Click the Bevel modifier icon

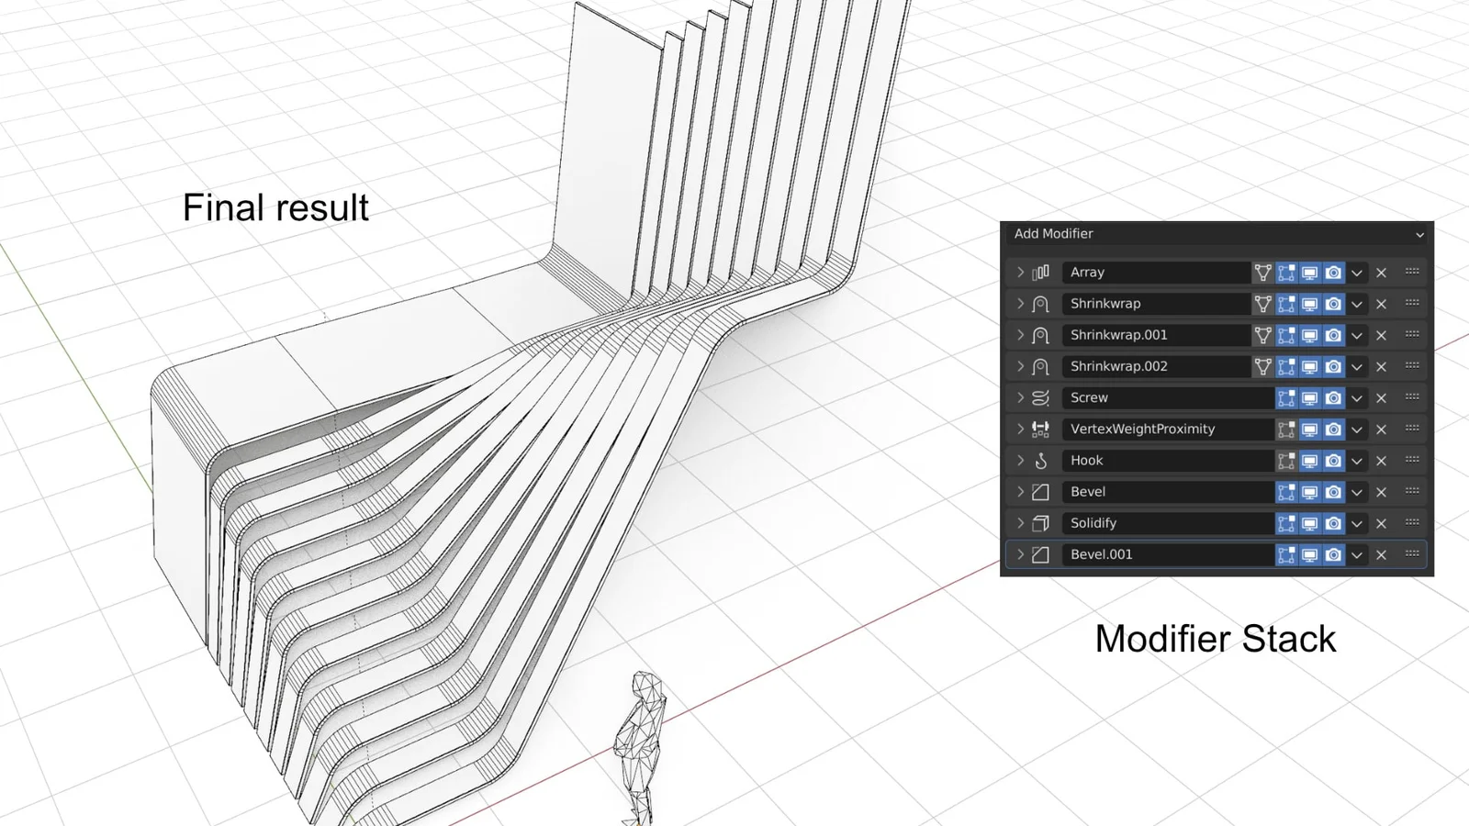tap(1040, 491)
